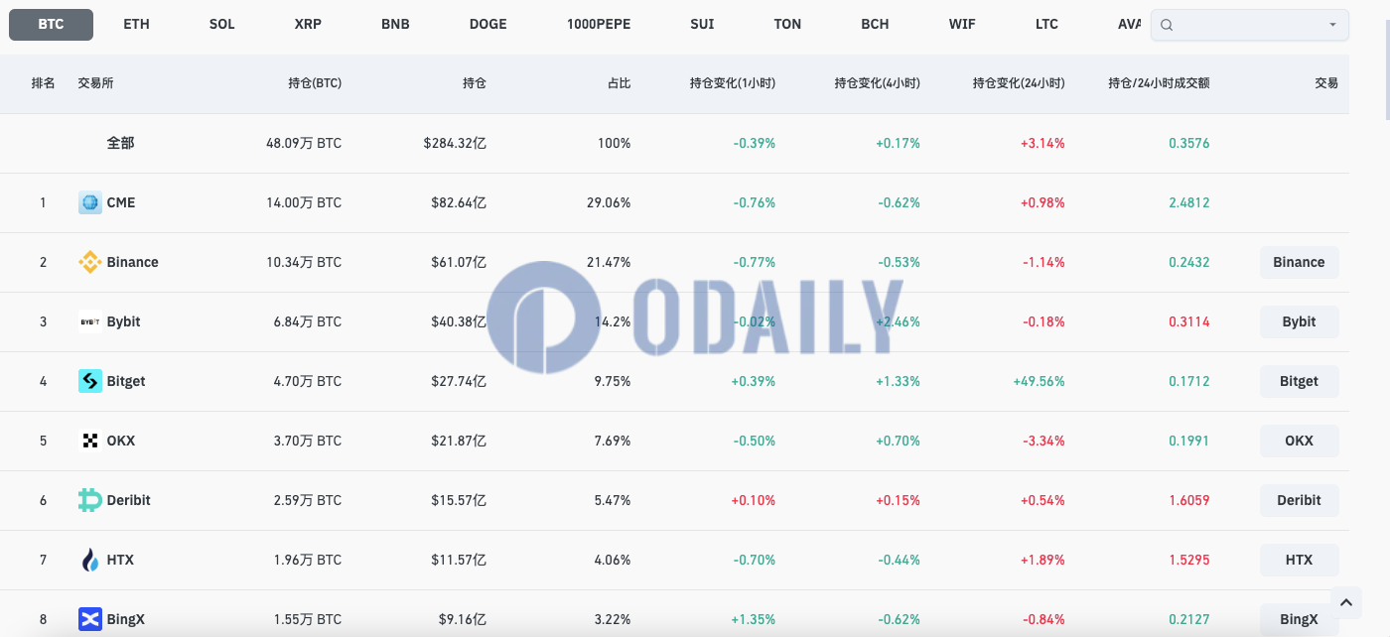This screenshot has width=1390, height=637.
Task: Sort by 占比 column header
Action: 619,83
